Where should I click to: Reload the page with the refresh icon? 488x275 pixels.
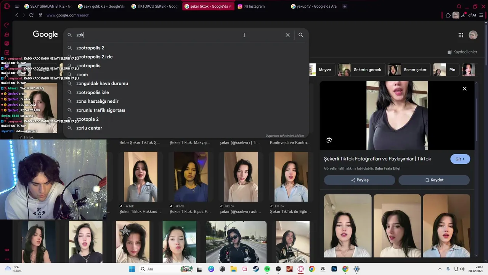tap(31, 15)
